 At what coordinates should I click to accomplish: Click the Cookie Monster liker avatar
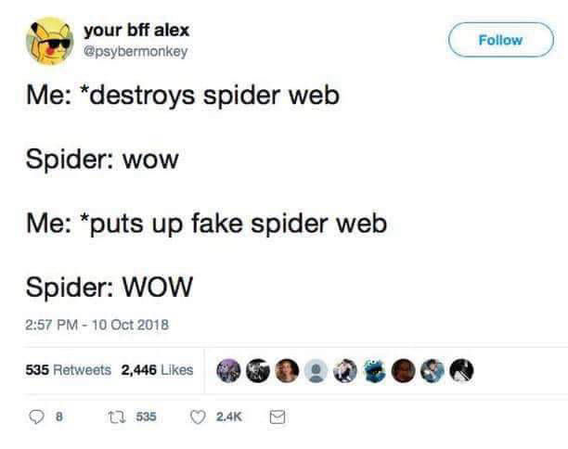(x=375, y=370)
